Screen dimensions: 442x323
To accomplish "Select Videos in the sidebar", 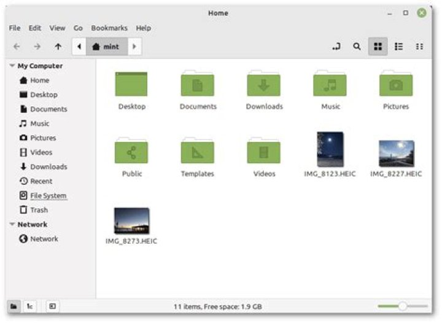I will pyautogui.click(x=36, y=152).
